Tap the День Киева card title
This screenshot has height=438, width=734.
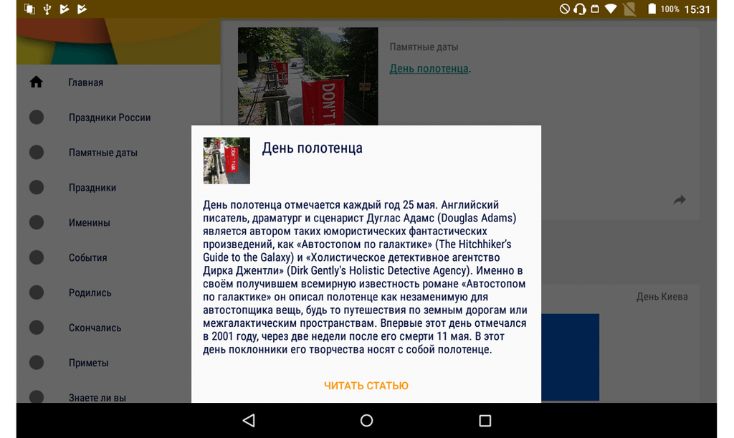pos(662,297)
